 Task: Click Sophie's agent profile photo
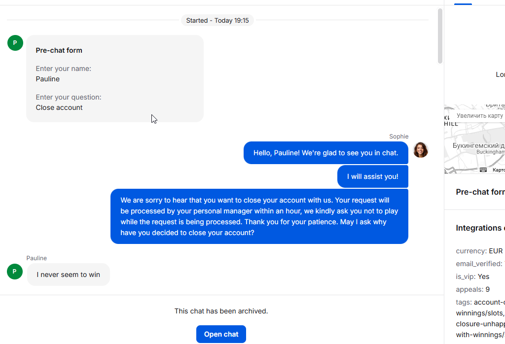pyautogui.click(x=420, y=150)
